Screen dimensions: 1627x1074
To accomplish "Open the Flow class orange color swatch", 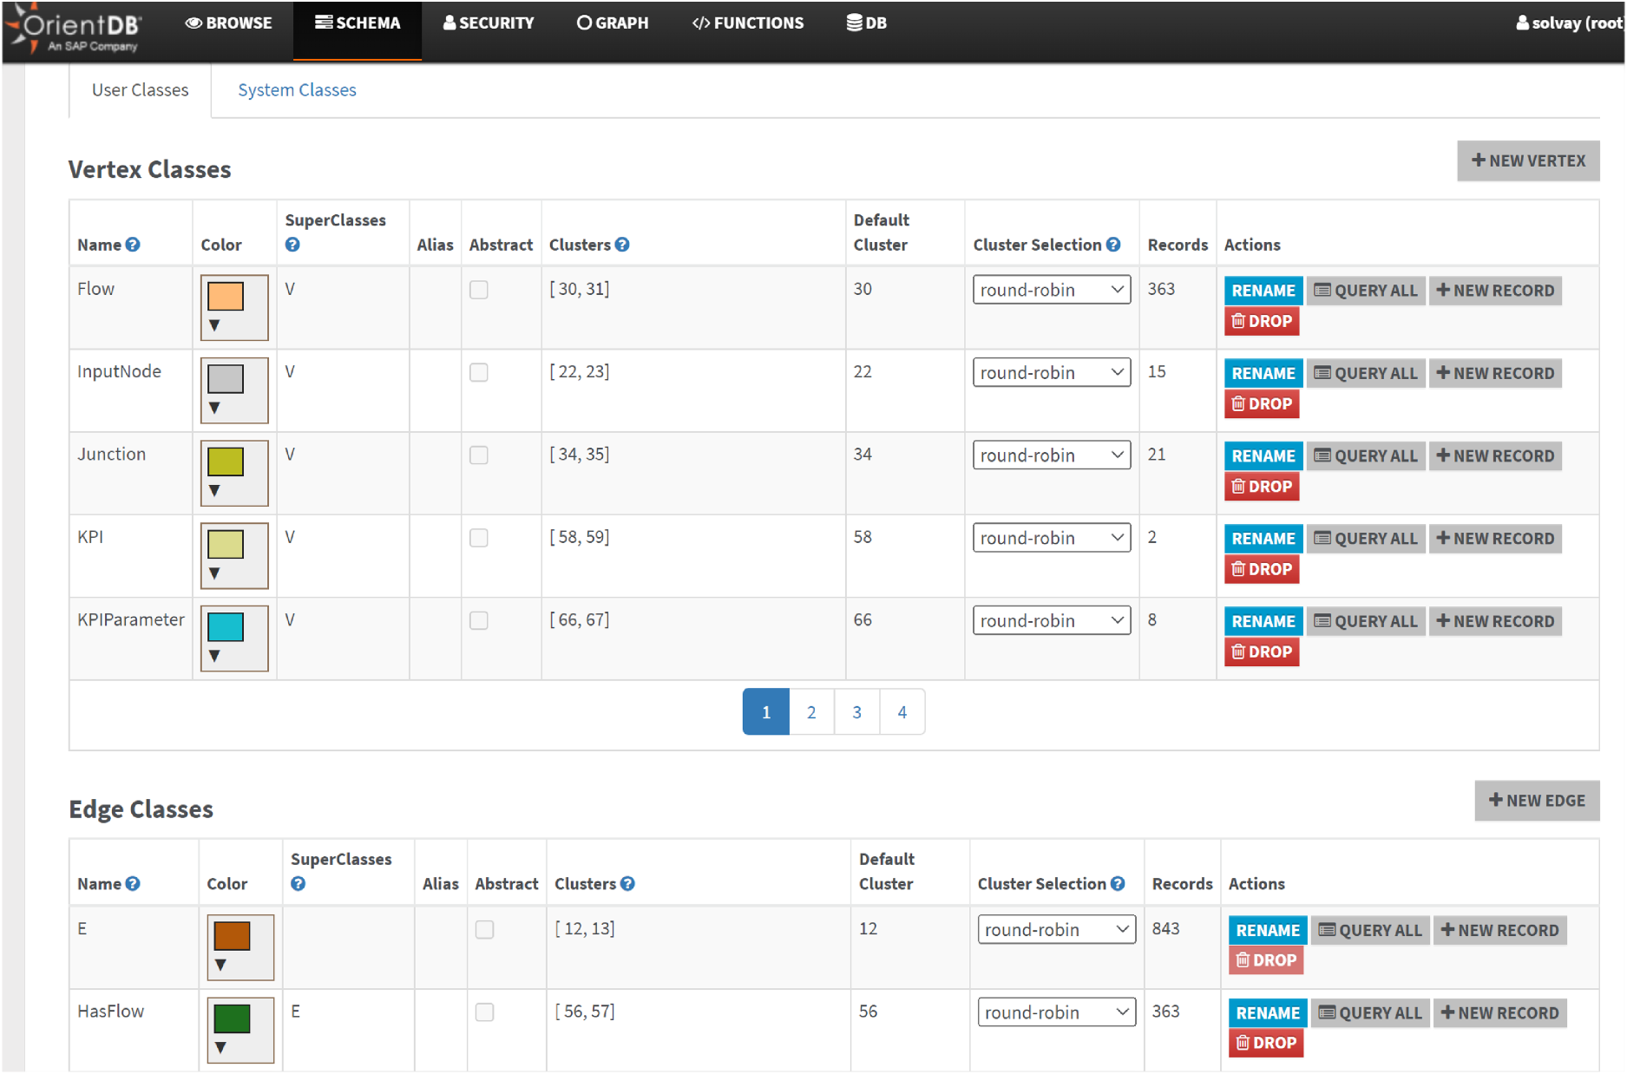I will pyautogui.click(x=226, y=296).
